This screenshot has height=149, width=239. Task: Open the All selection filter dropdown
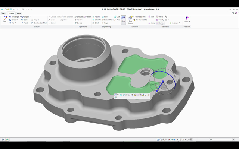click(x=222, y=140)
